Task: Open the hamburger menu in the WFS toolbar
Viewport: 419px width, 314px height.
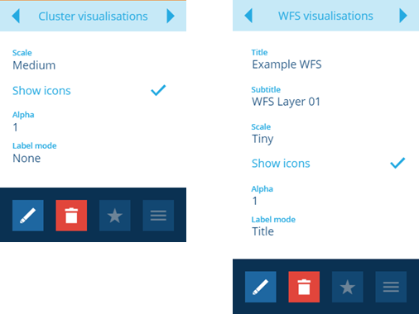Action: (391, 287)
